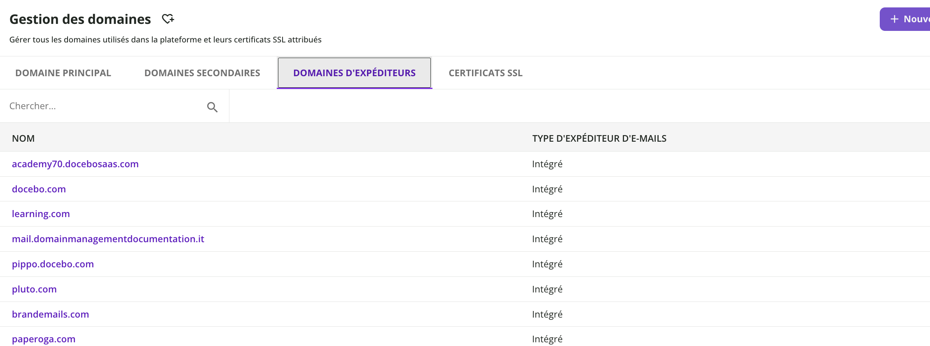This screenshot has height=346, width=930.
Task: Open the pippo.docebo.com domain link
Action: pos(53,264)
